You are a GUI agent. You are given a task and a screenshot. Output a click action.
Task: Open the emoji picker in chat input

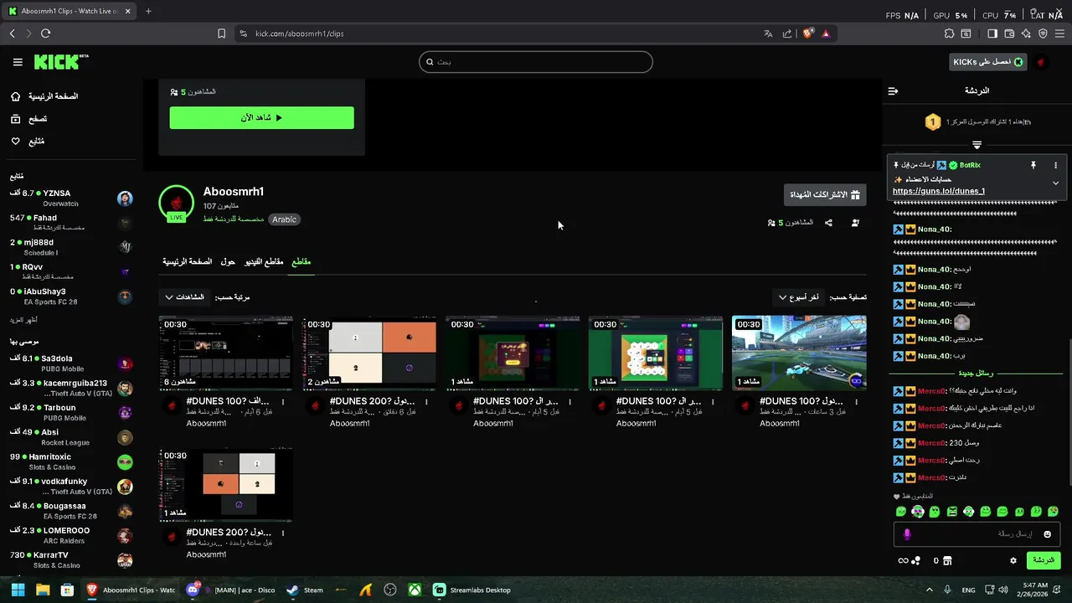1047,534
